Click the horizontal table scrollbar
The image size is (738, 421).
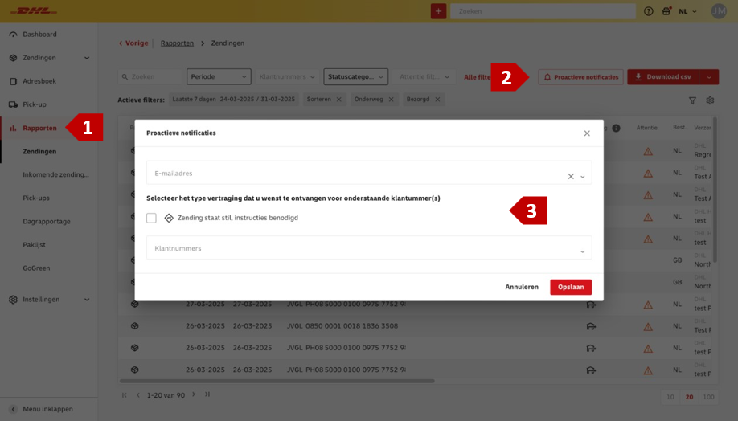(x=277, y=381)
